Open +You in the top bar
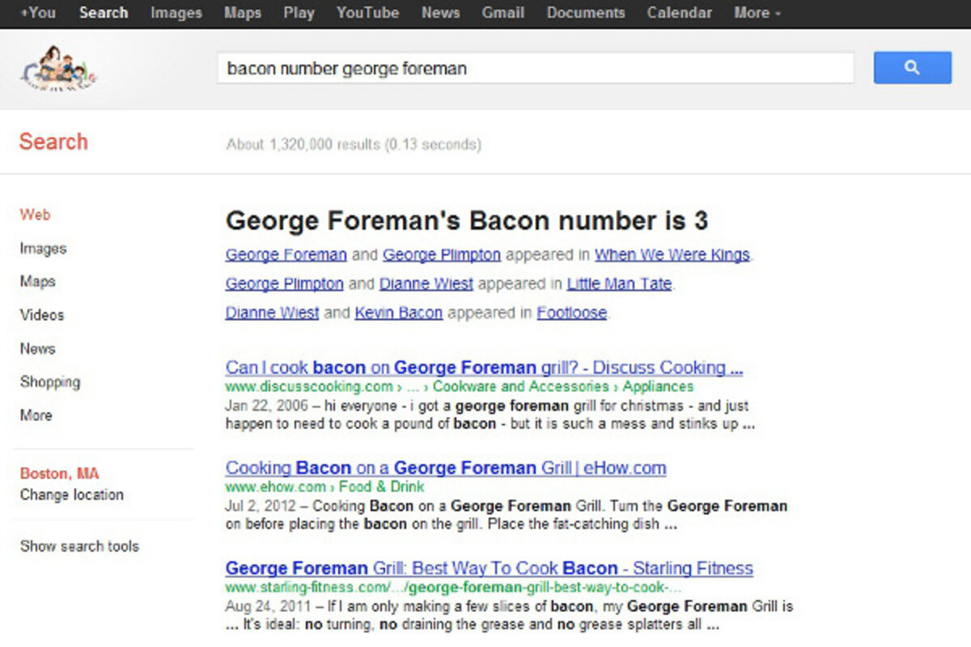The width and height of the screenshot is (971, 647). point(38,13)
